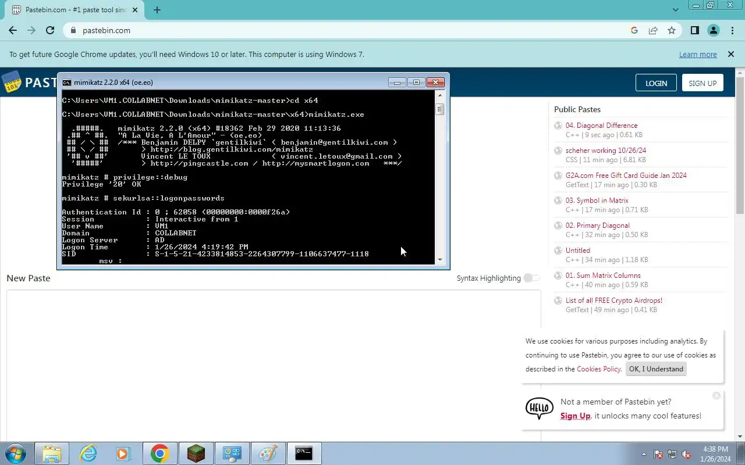Bookmark this page with star icon

(672, 30)
